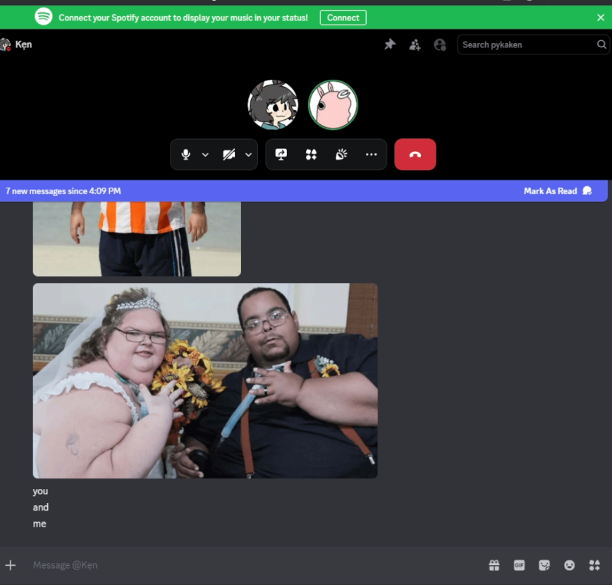
Task: Click the message text "me"
Action: pos(39,524)
